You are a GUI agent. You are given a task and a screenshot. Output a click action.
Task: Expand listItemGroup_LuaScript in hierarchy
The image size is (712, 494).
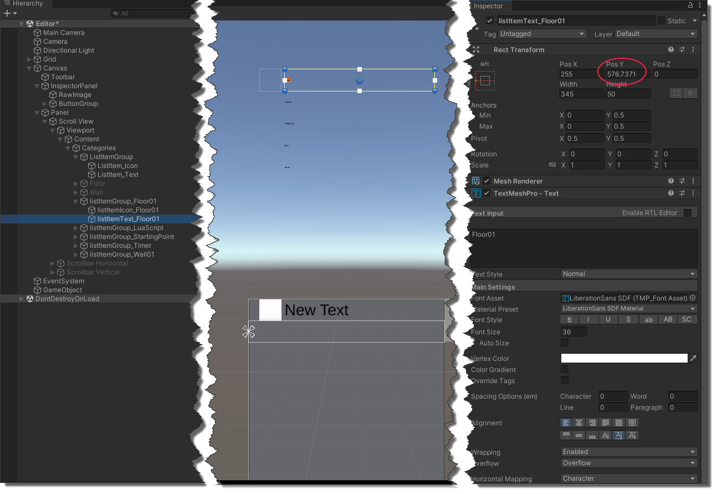76,228
